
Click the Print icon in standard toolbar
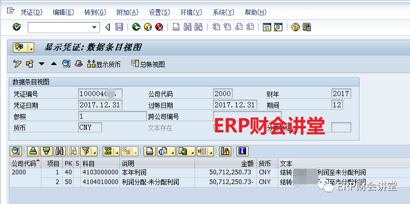click(176, 27)
